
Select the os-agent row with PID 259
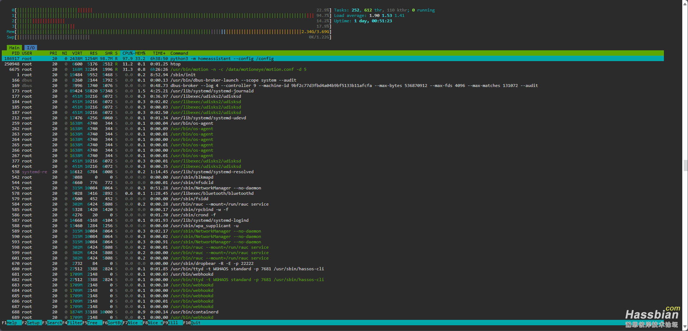(x=333, y=123)
